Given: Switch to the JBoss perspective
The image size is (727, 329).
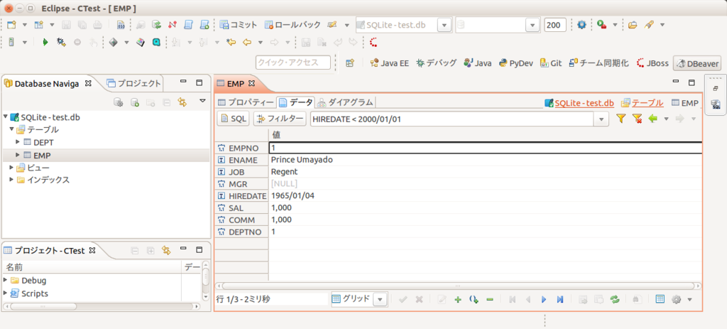Looking at the screenshot, I should pyautogui.click(x=652, y=63).
